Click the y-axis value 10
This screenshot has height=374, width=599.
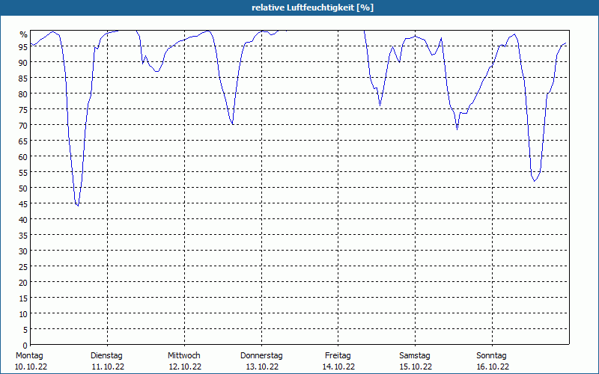(23, 313)
